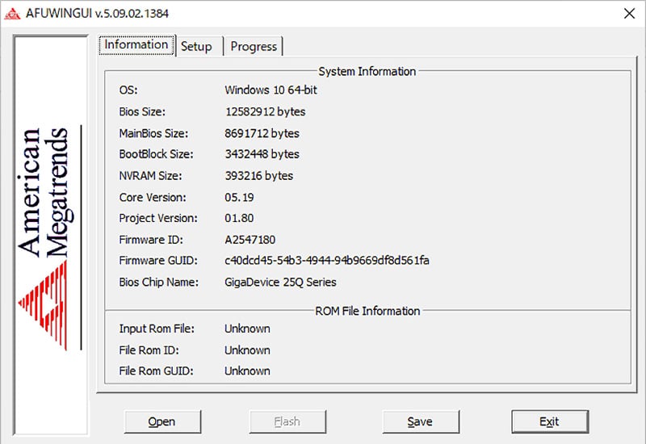Select the Firmware ID value A2547180
This screenshot has height=444, width=646.
(250, 240)
